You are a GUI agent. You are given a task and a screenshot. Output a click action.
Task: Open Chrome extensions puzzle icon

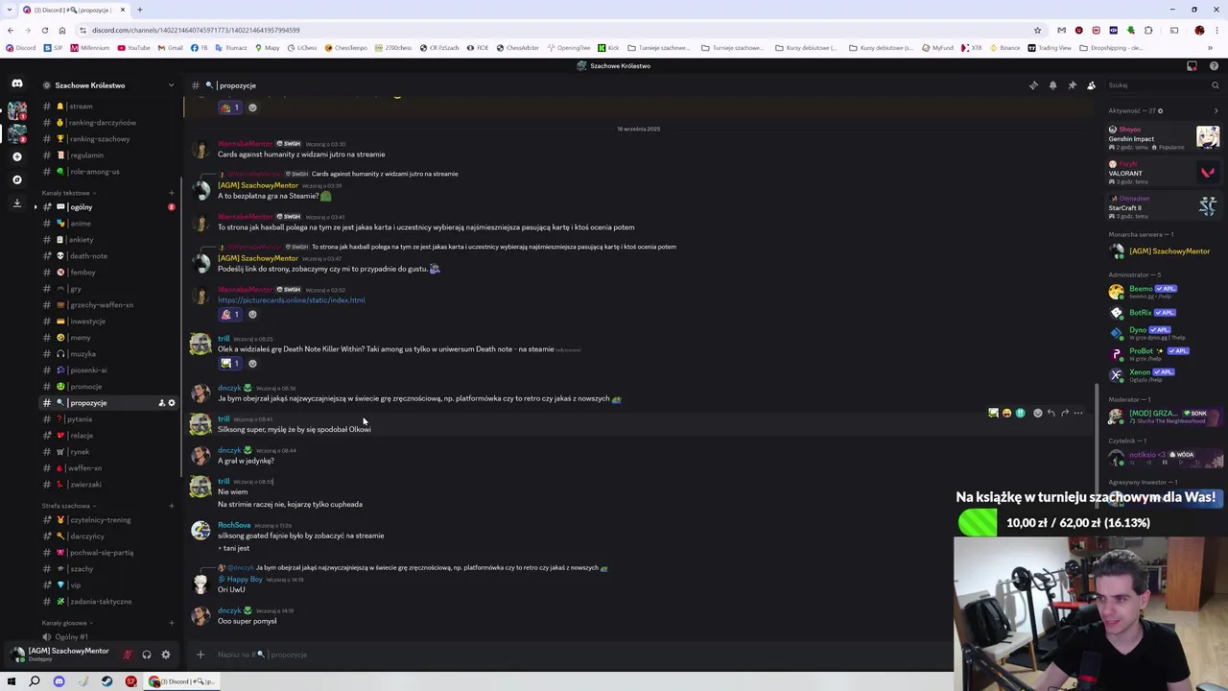click(1147, 30)
